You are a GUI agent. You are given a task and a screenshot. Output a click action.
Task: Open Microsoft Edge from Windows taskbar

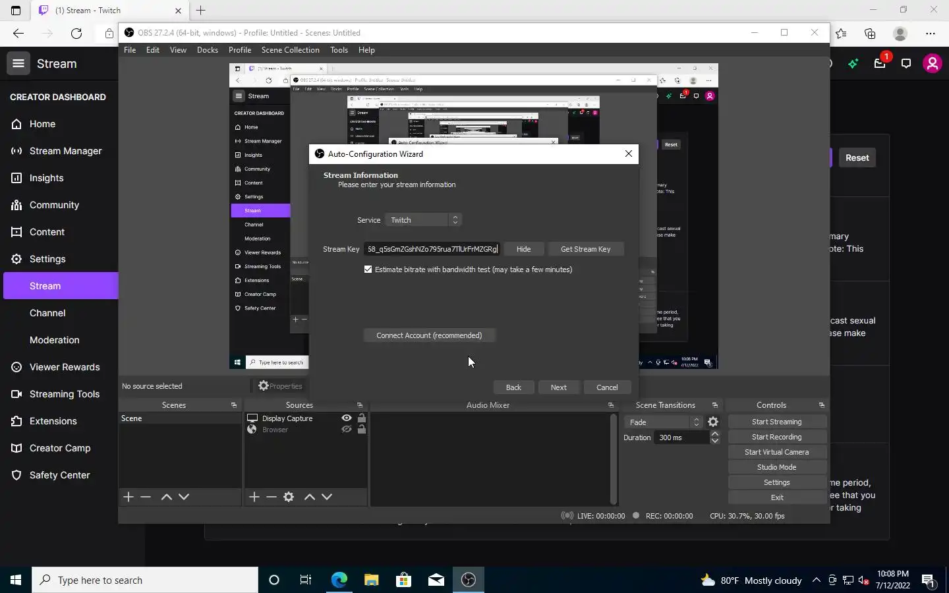339,580
